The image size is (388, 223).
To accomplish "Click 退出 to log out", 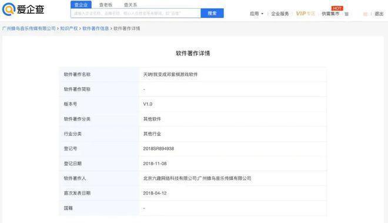I will click(379, 14).
